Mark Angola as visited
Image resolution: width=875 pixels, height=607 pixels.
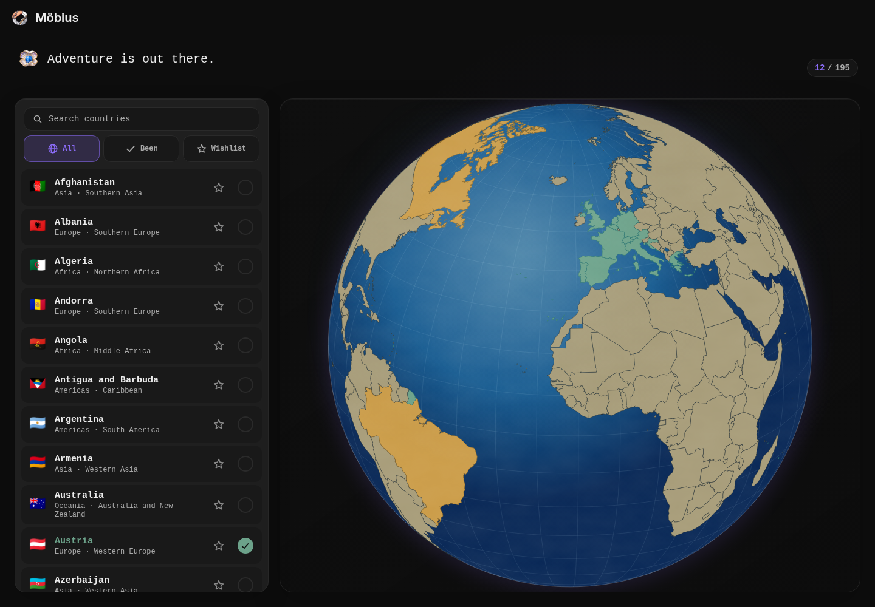(x=245, y=345)
